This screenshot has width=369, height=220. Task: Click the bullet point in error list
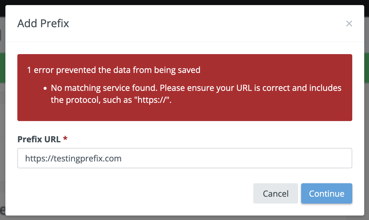click(45, 89)
